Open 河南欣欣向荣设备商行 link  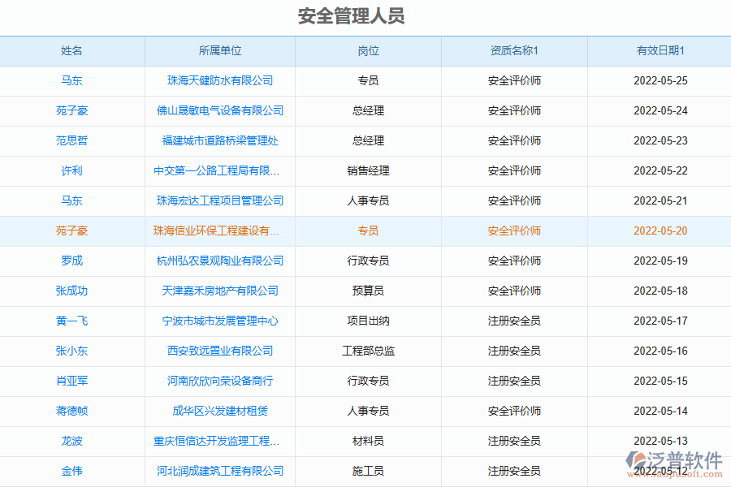coord(220,381)
